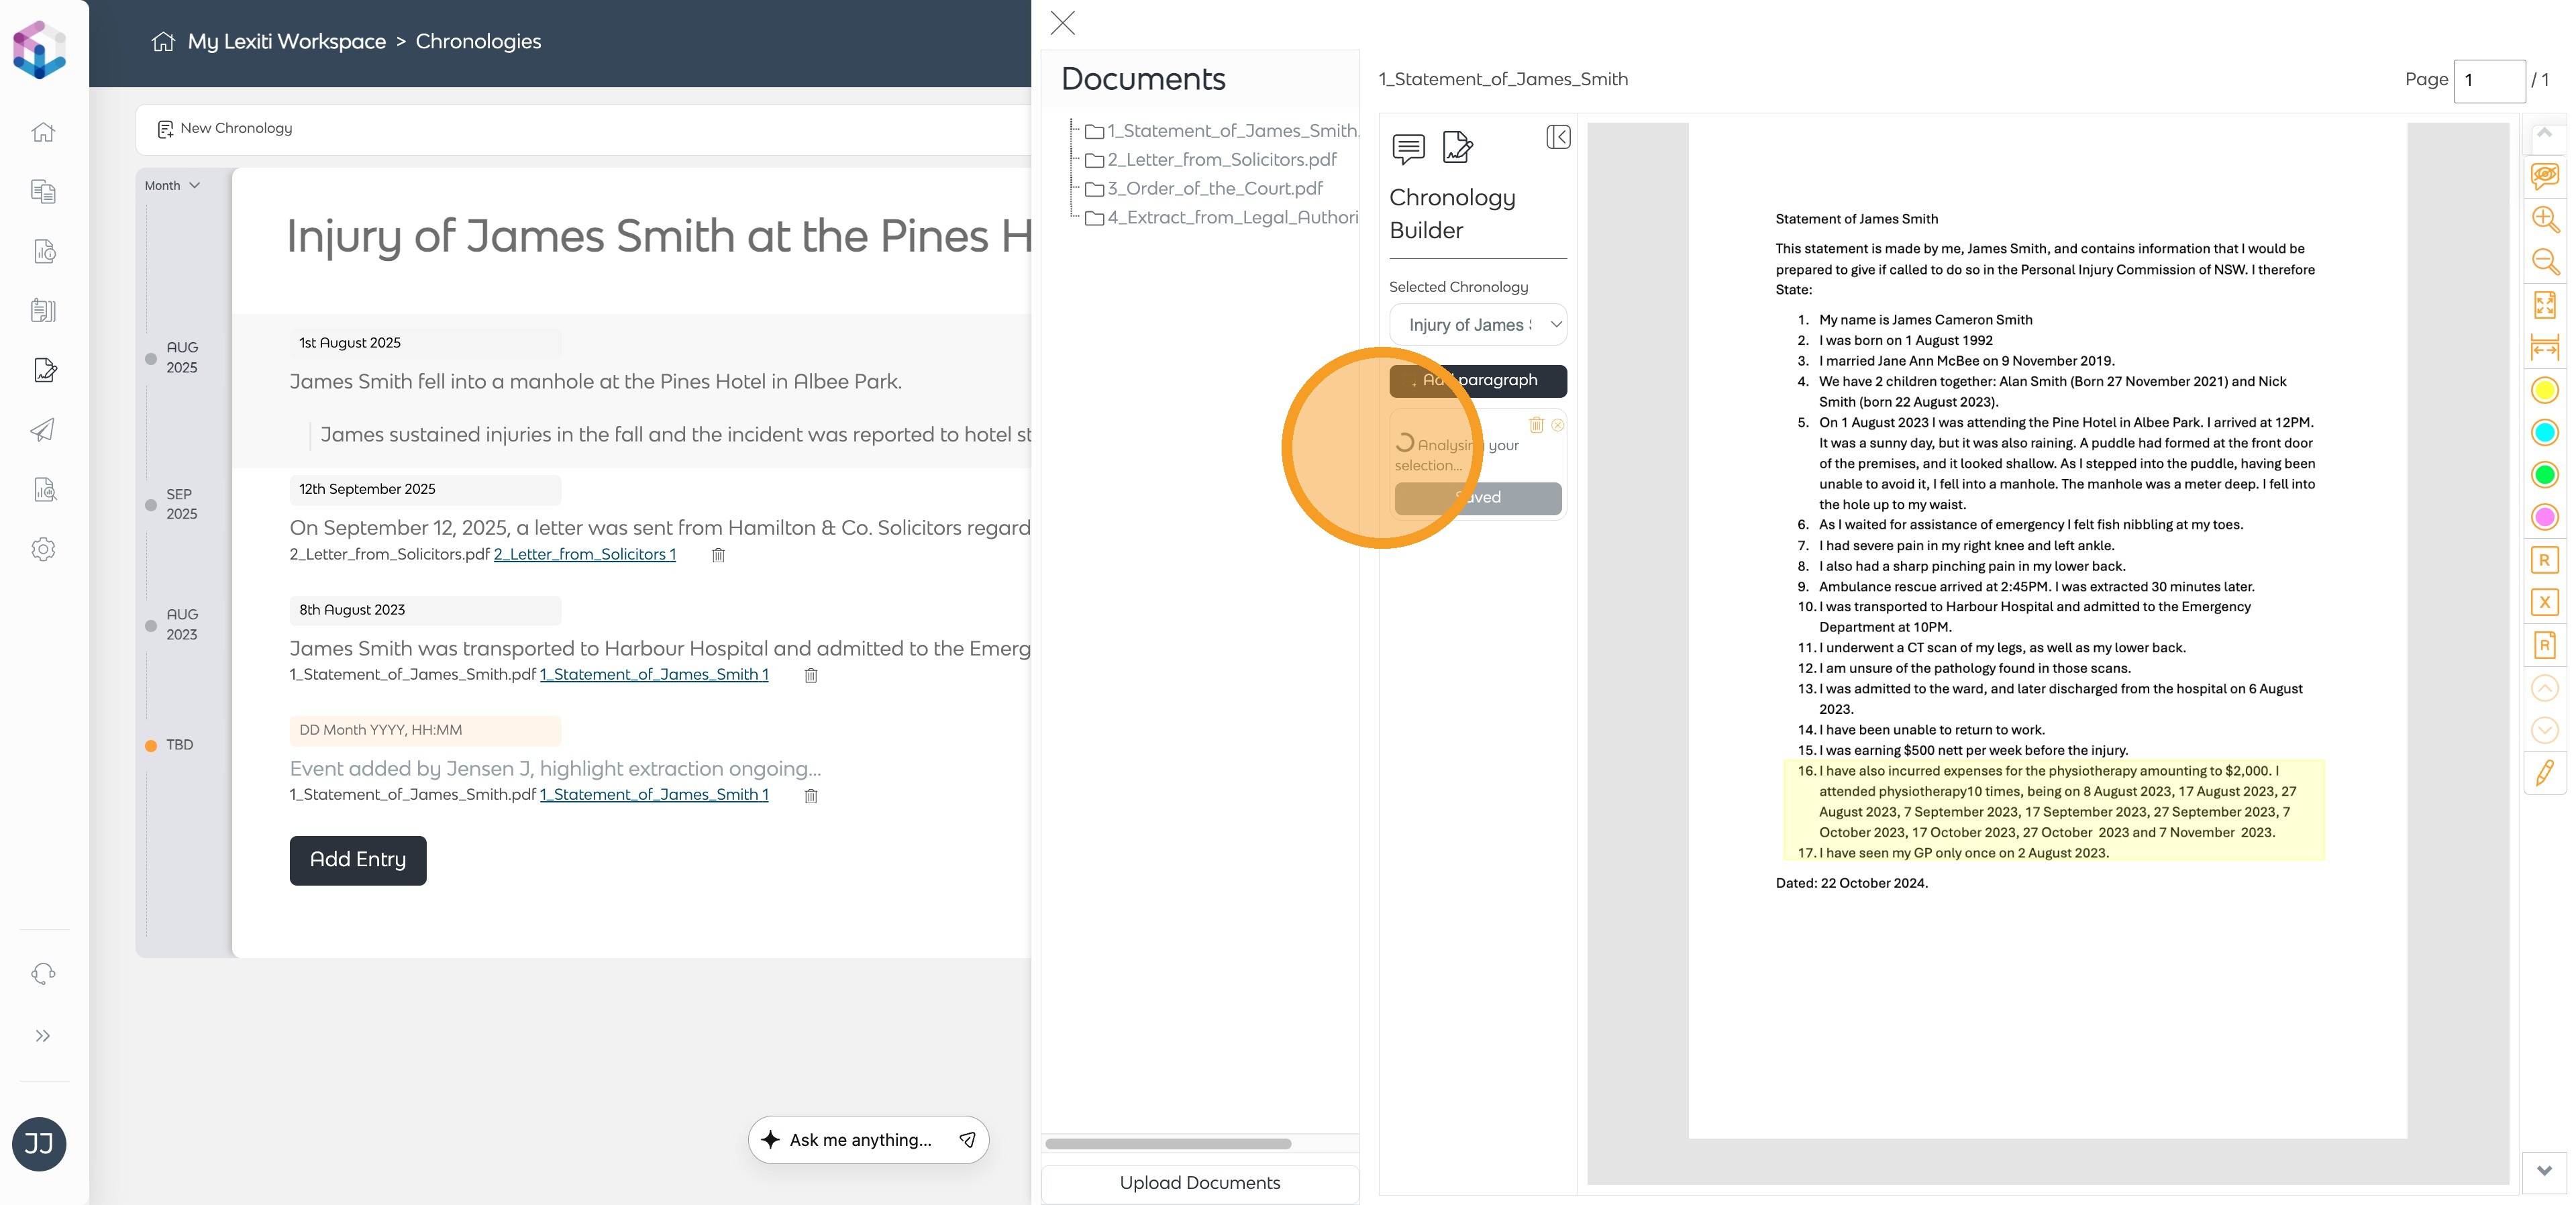Viewport: 2576px width, 1205px height.
Task: Click the fit-to-width icon
Action: tap(2544, 348)
